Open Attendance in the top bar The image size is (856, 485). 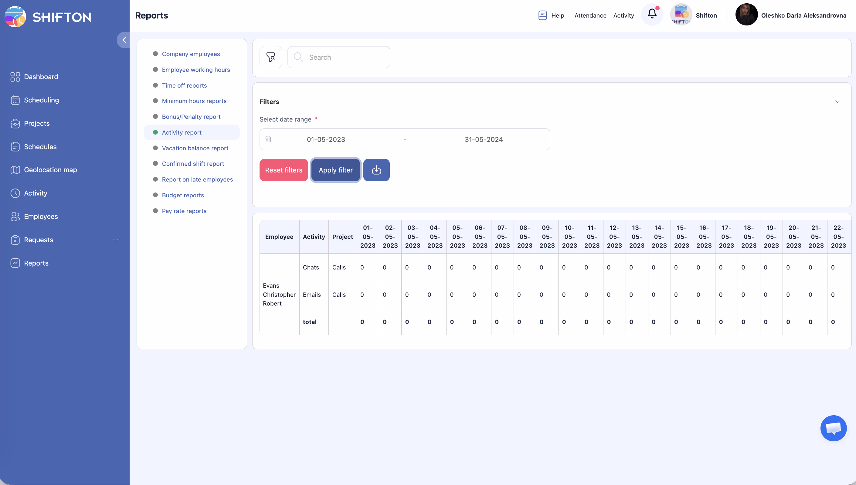[590, 15]
